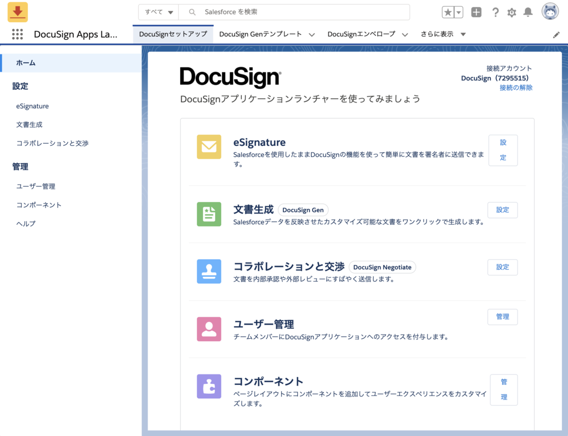Click the user avatar icon

(549, 12)
